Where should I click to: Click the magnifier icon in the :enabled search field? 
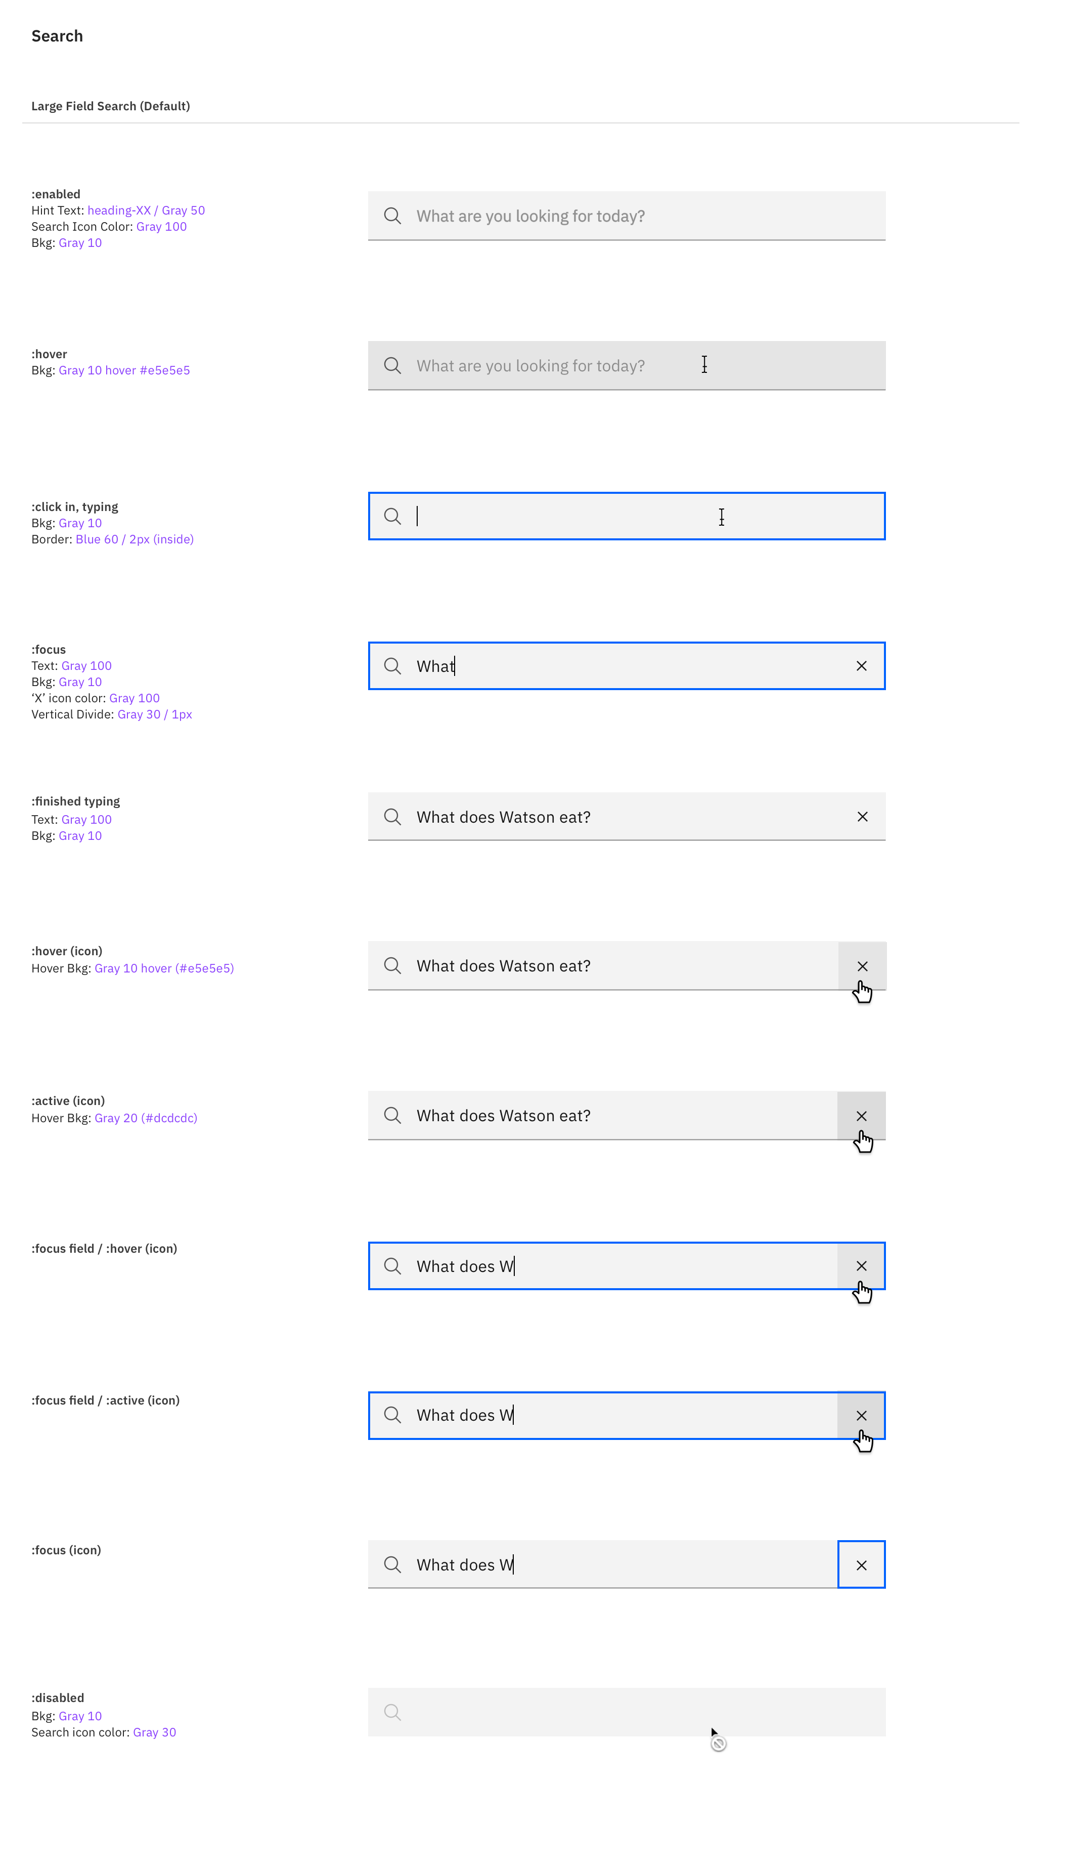coord(392,215)
